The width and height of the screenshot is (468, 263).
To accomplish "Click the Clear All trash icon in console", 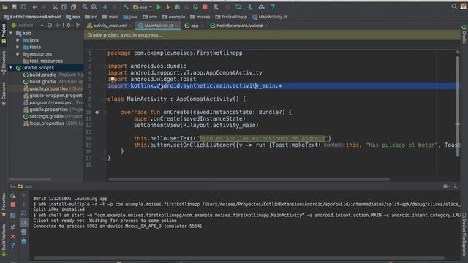I will tap(24, 241).
